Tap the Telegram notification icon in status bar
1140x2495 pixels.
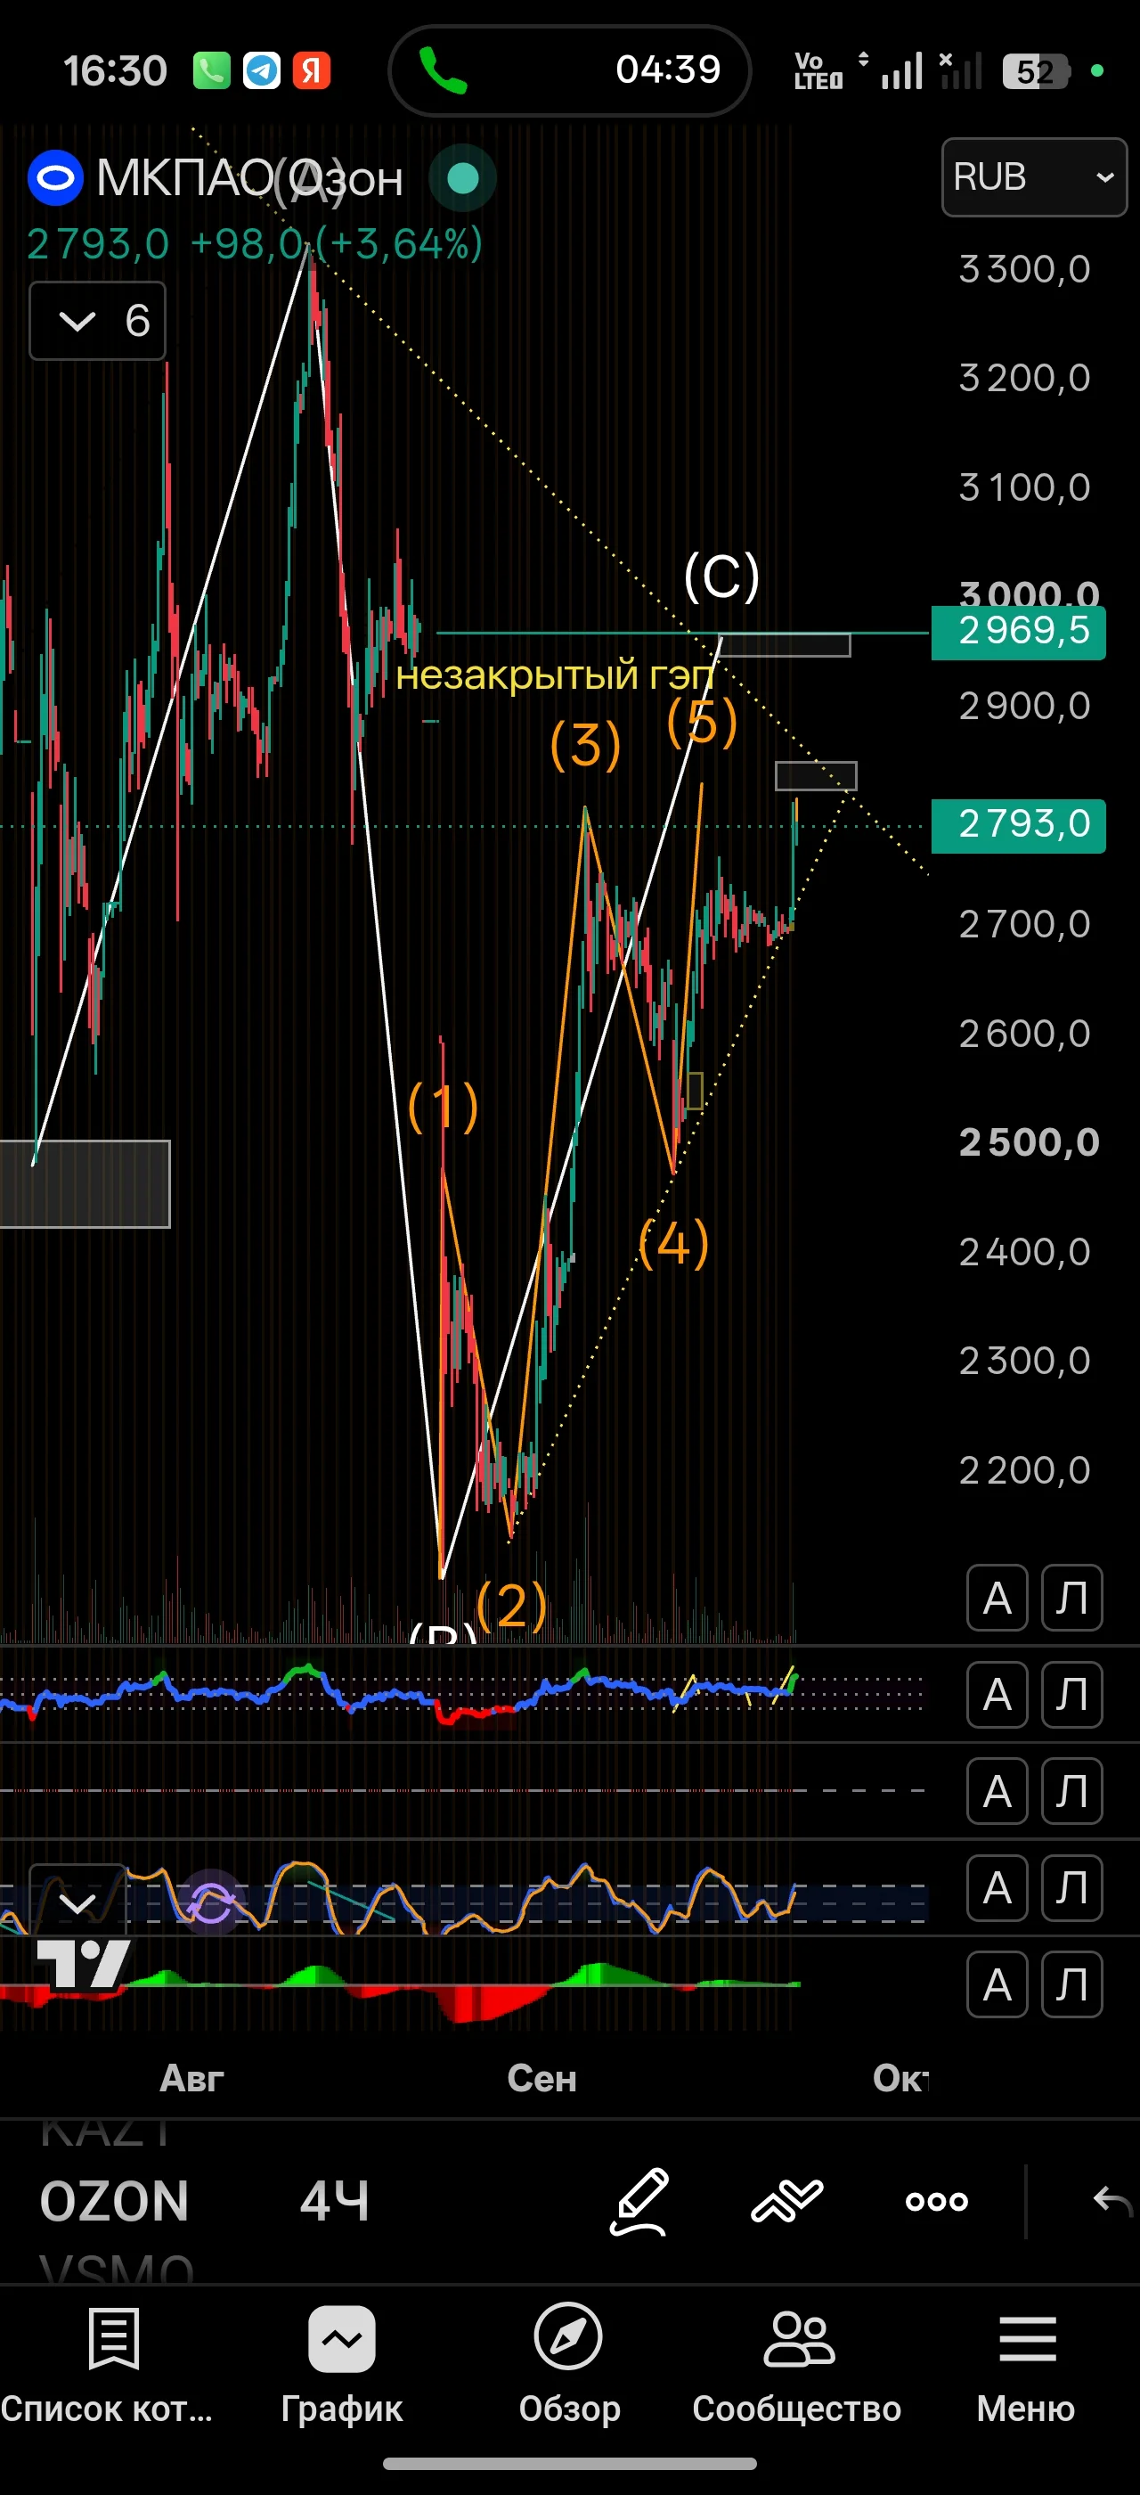(261, 70)
